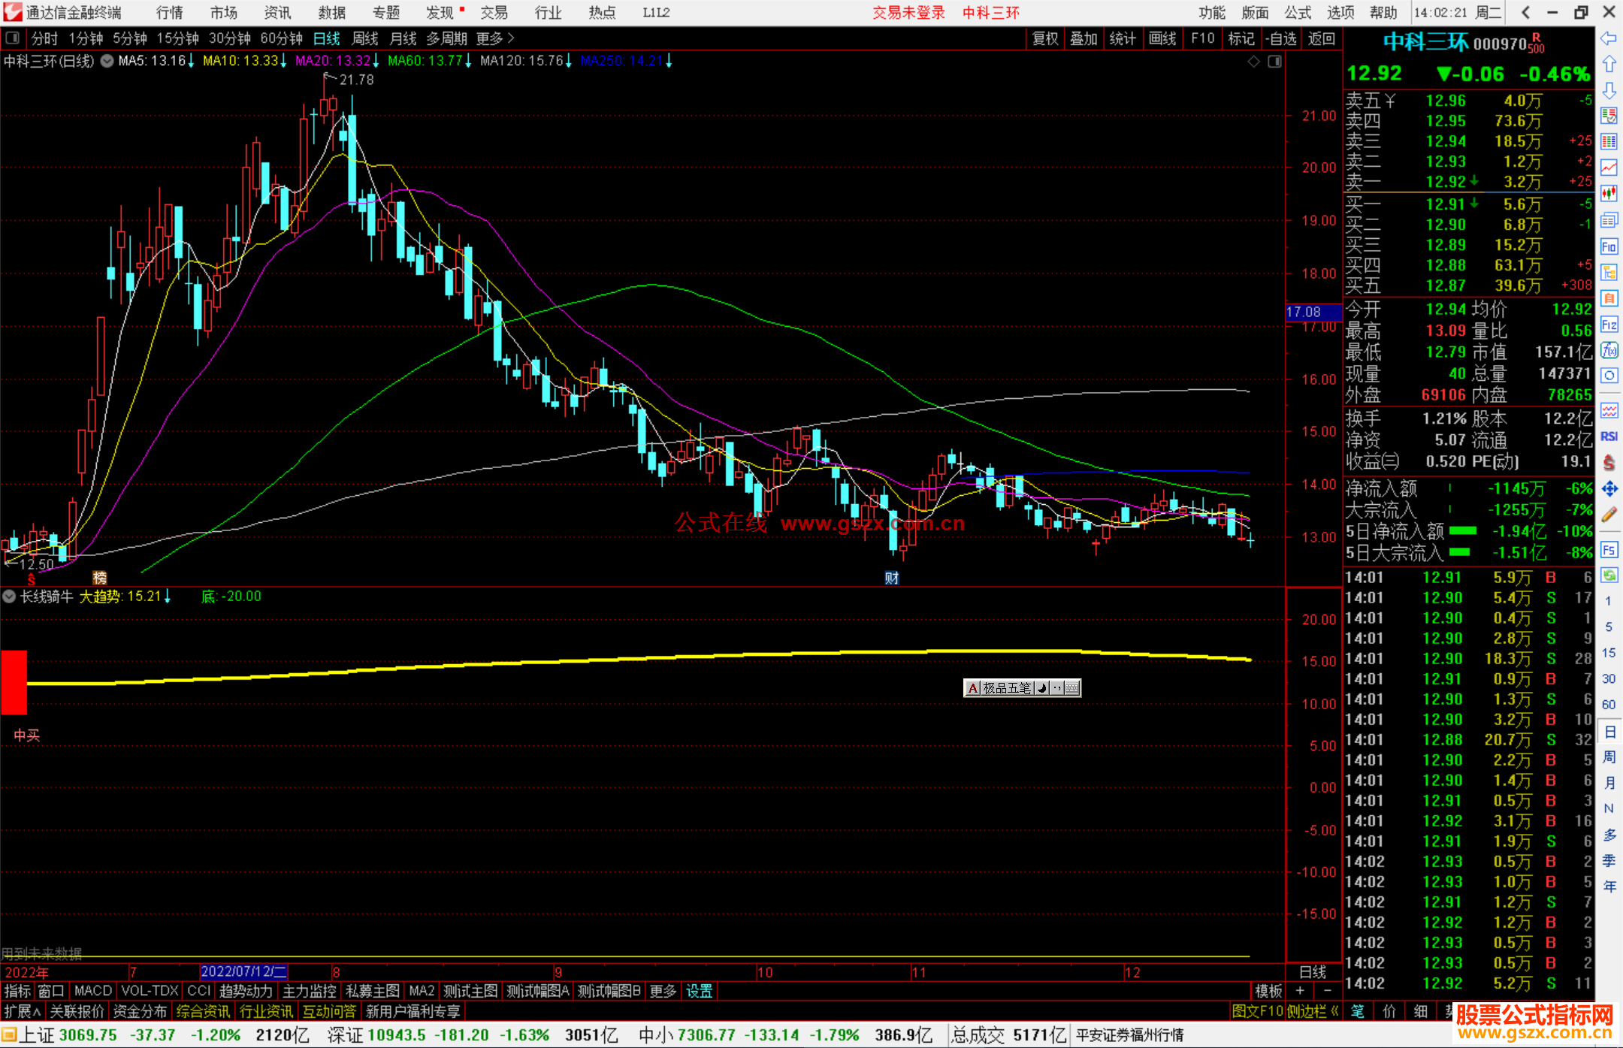The width and height of the screenshot is (1623, 1048).
Task: Click the RSI indicator icon in right sidebar
Action: tap(1609, 436)
